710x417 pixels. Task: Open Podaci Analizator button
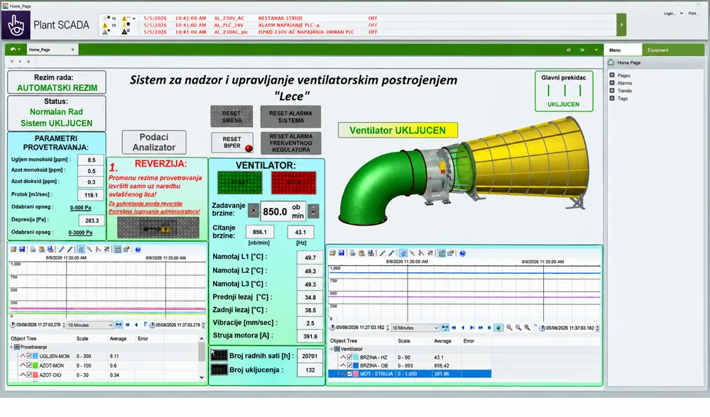tap(154, 142)
